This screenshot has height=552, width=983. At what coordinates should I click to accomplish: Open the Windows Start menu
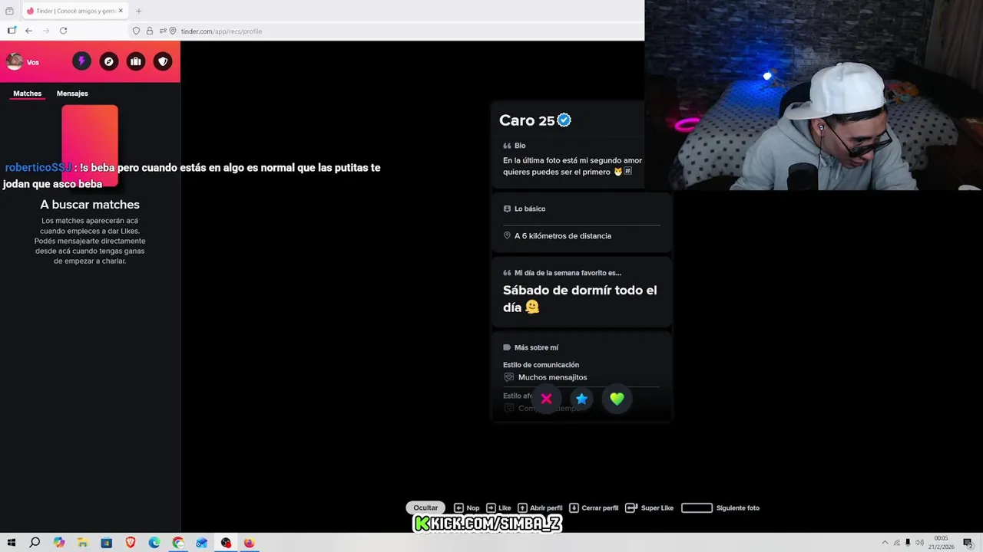tap(12, 543)
